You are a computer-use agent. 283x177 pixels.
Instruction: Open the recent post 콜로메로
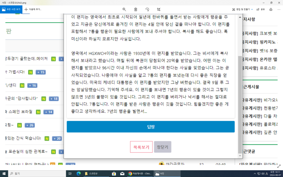coord(260,124)
